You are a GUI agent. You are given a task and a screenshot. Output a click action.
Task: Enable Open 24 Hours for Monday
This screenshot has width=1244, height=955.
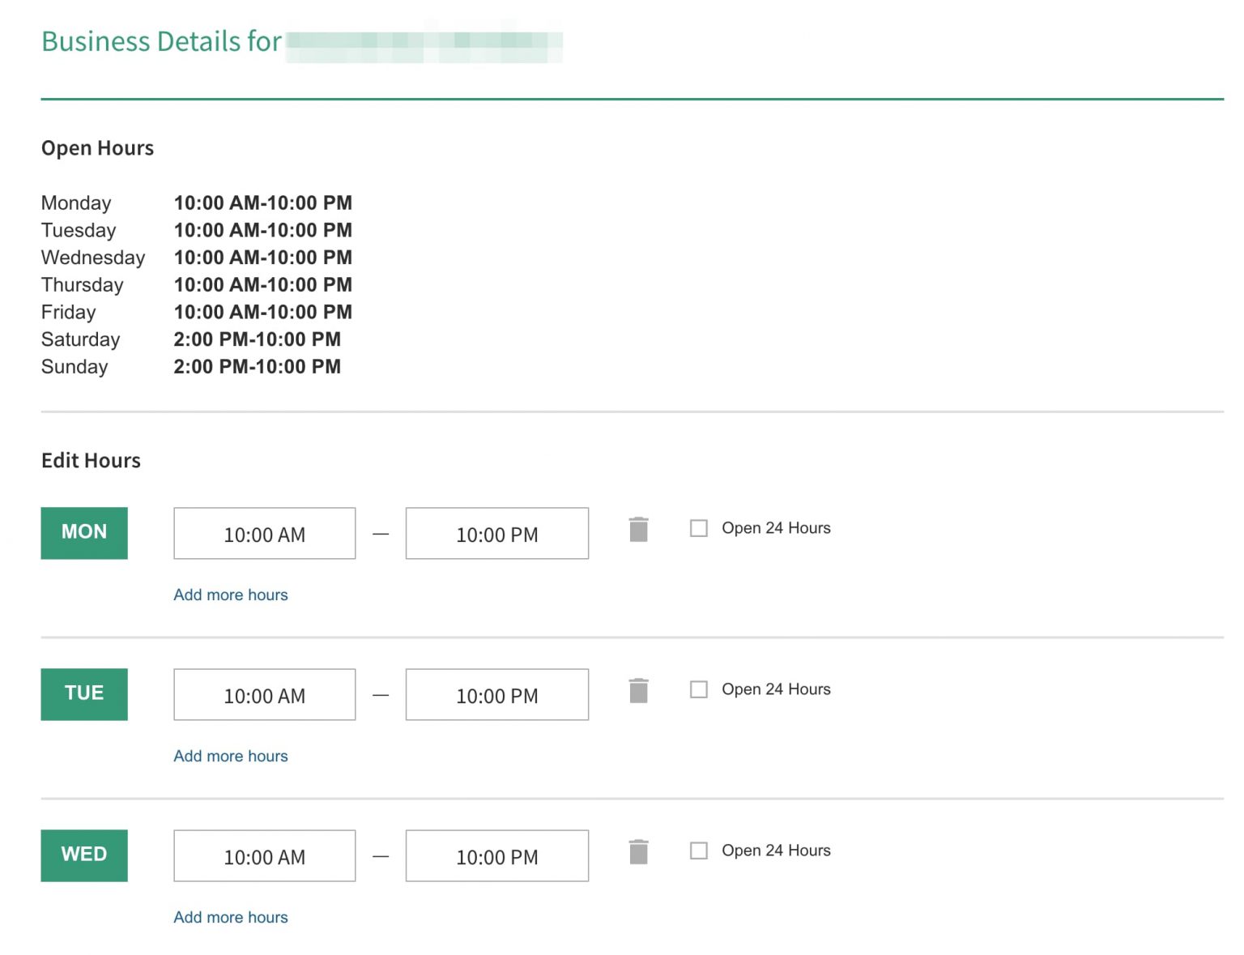click(698, 527)
